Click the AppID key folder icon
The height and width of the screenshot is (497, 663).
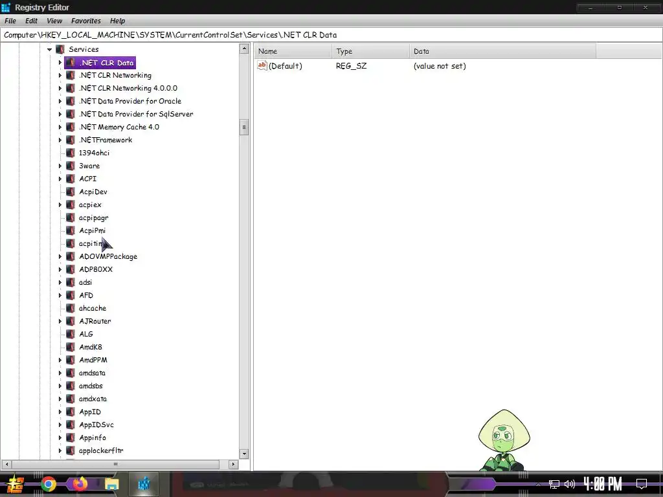pos(71,412)
